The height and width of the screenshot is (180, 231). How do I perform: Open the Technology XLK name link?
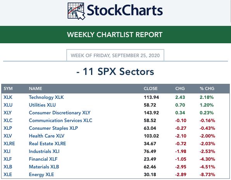46,97
